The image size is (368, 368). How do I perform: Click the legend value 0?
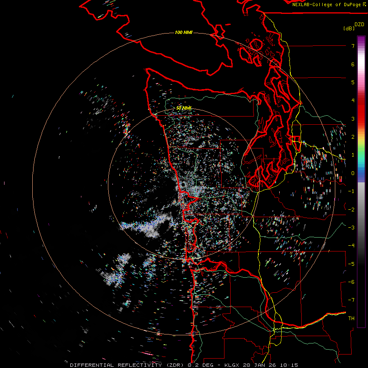pos(353,173)
